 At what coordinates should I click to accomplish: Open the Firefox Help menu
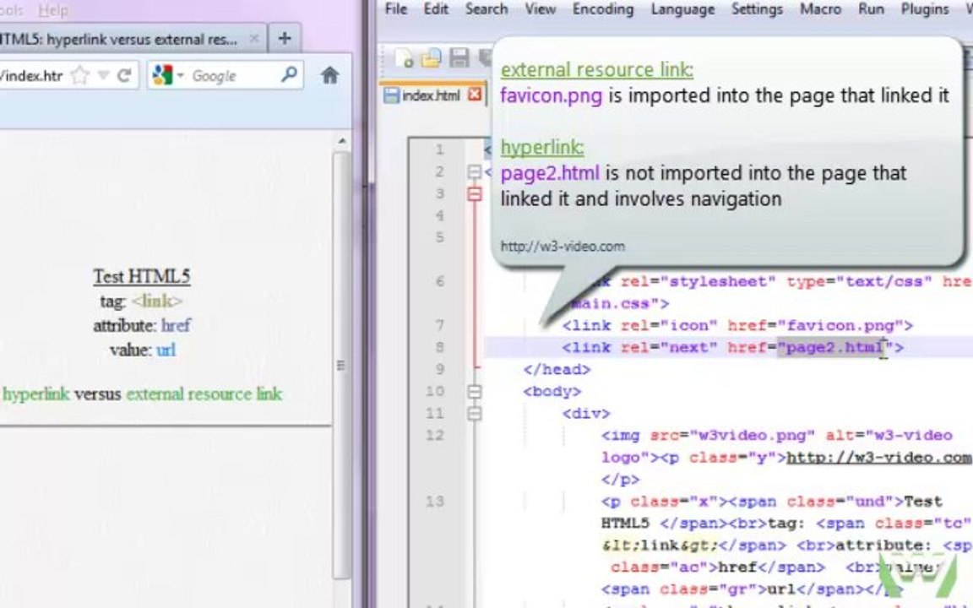[x=53, y=10]
